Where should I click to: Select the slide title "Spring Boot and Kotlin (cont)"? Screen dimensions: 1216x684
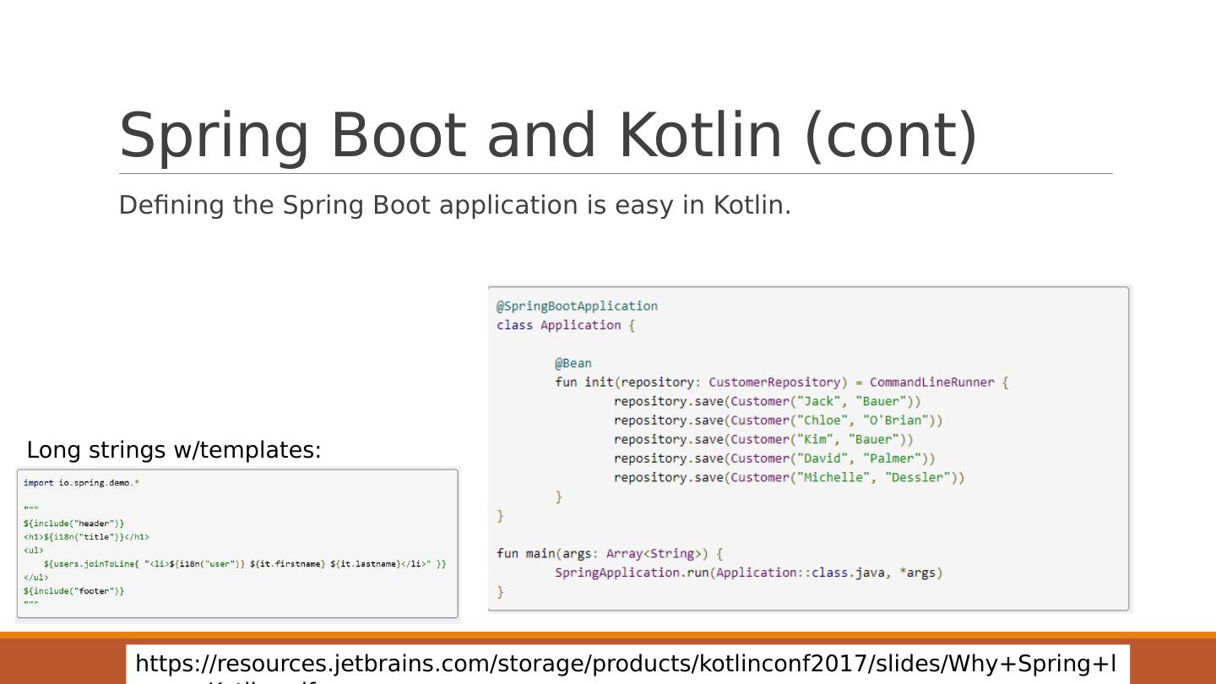(x=548, y=135)
